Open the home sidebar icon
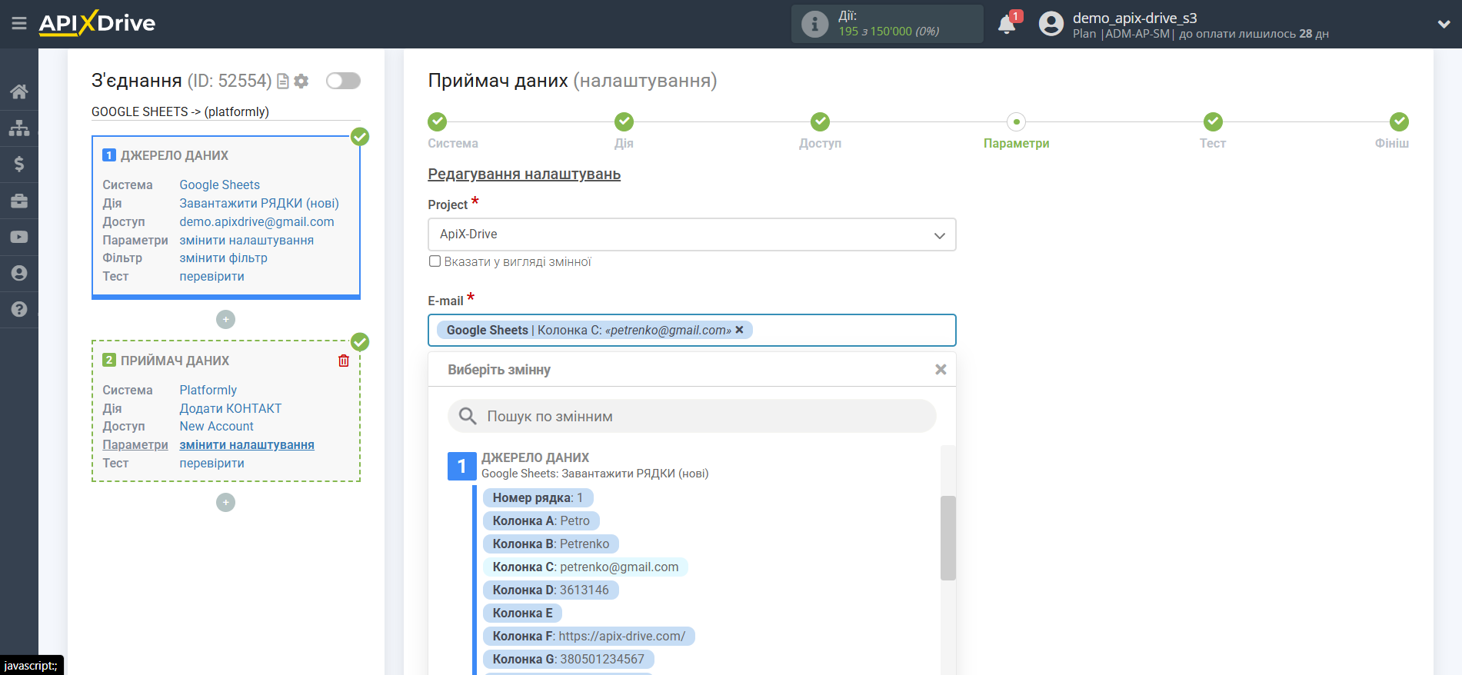The height and width of the screenshot is (675, 1462). tap(19, 91)
